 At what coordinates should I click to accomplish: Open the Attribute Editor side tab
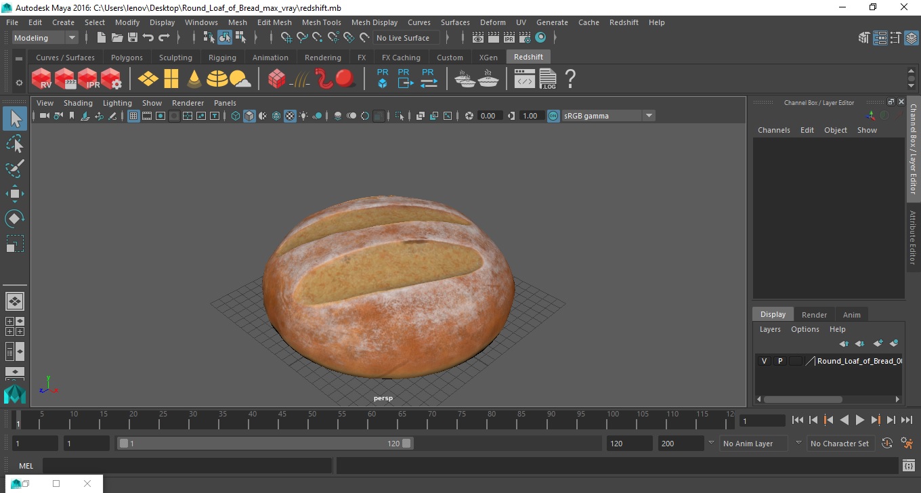coord(913,237)
